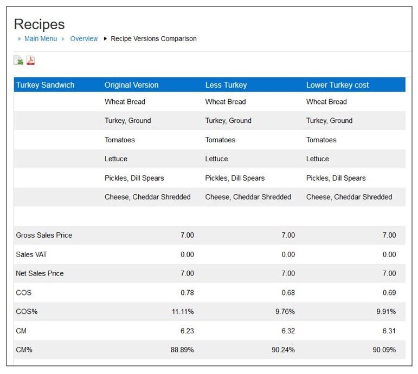
Task: Select the Less Turkey column header
Action: pyautogui.click(x=226, y=85)
